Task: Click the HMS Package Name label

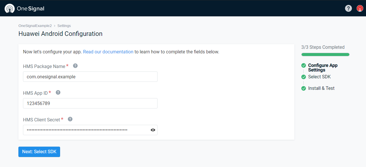Action: tap(44, 66)
